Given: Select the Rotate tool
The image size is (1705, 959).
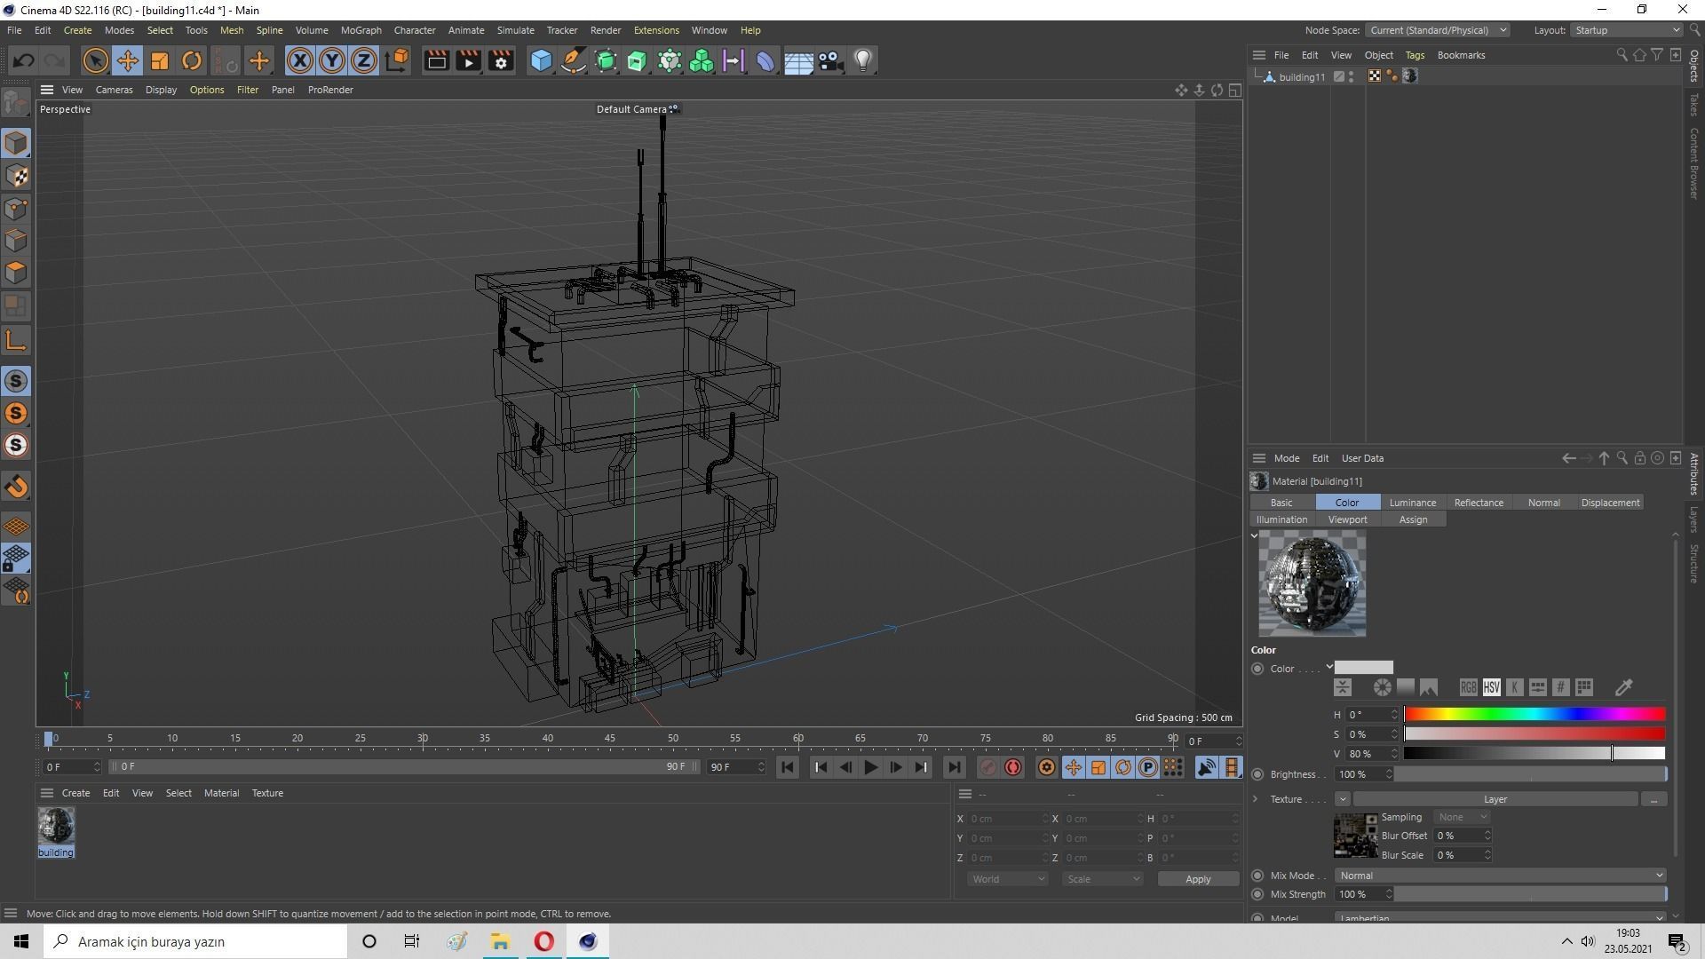Looking at the screenshot, I should 192,60.
